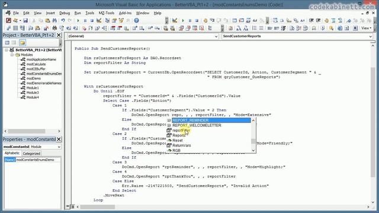Image resolution: width=379 pixels, height=213 pixels.
Task: Choose REPORT_WELCOMELETTER from autocomplete list
Action: [197, 125]
